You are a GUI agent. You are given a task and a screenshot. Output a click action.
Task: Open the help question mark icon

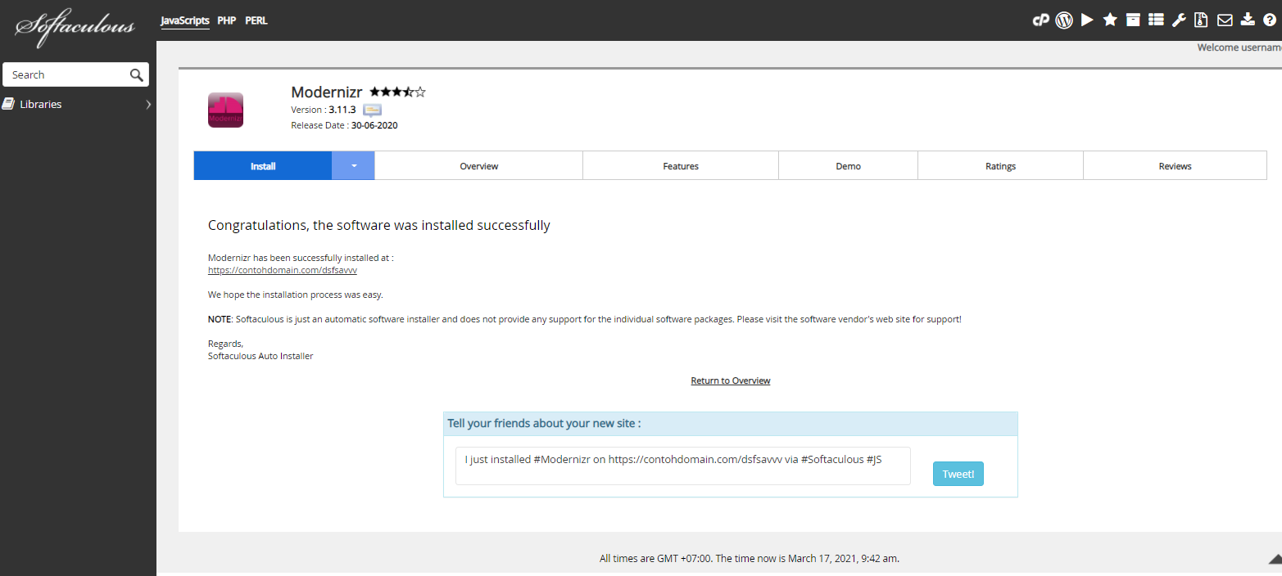point(1270,20)
